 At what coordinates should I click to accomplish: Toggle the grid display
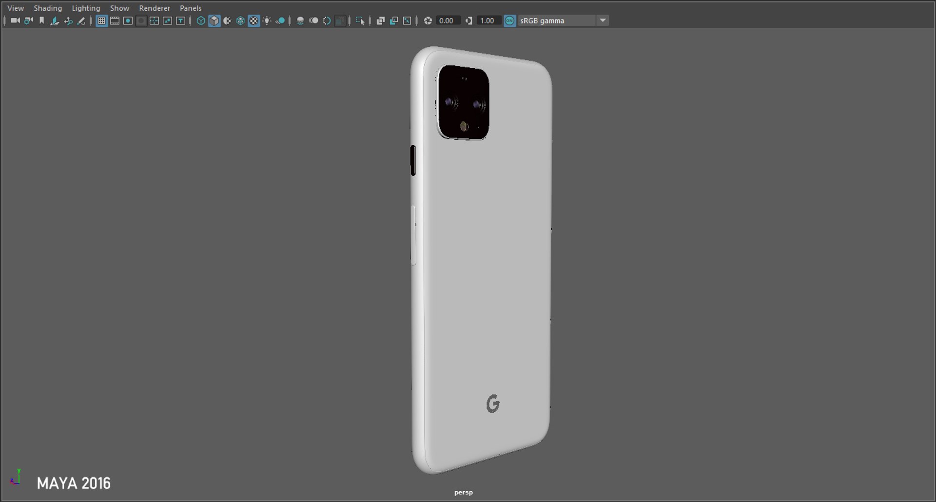(x=101, y=20)
